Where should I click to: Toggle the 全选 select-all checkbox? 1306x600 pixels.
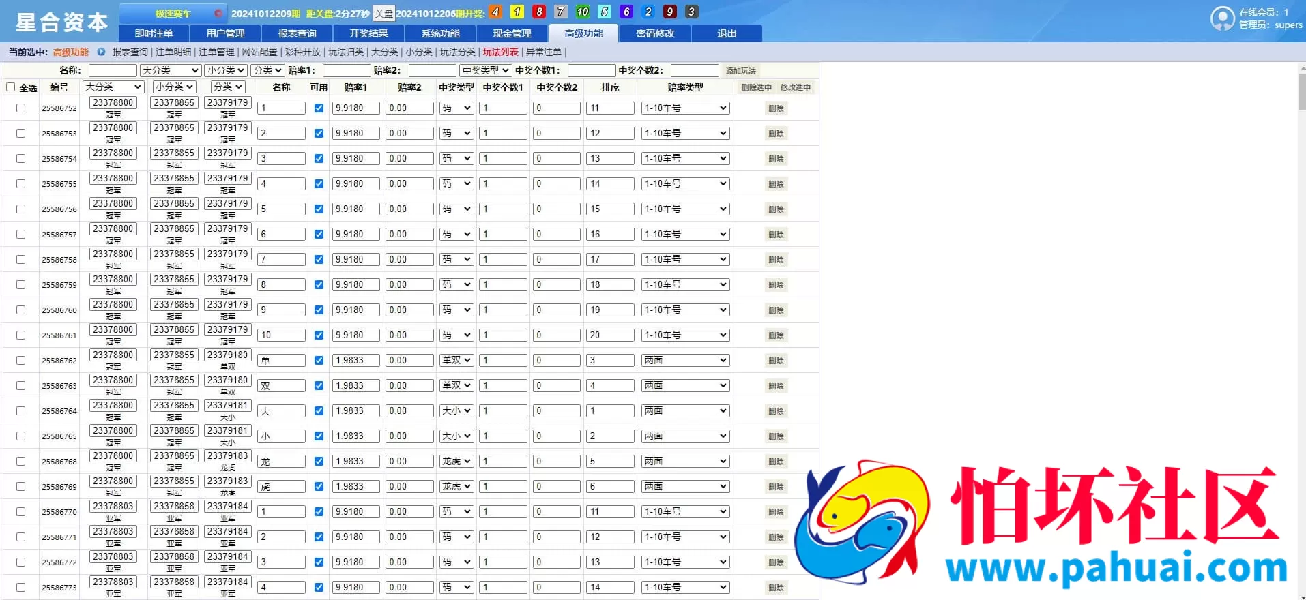pyautogui.click(x=11, y=87)
